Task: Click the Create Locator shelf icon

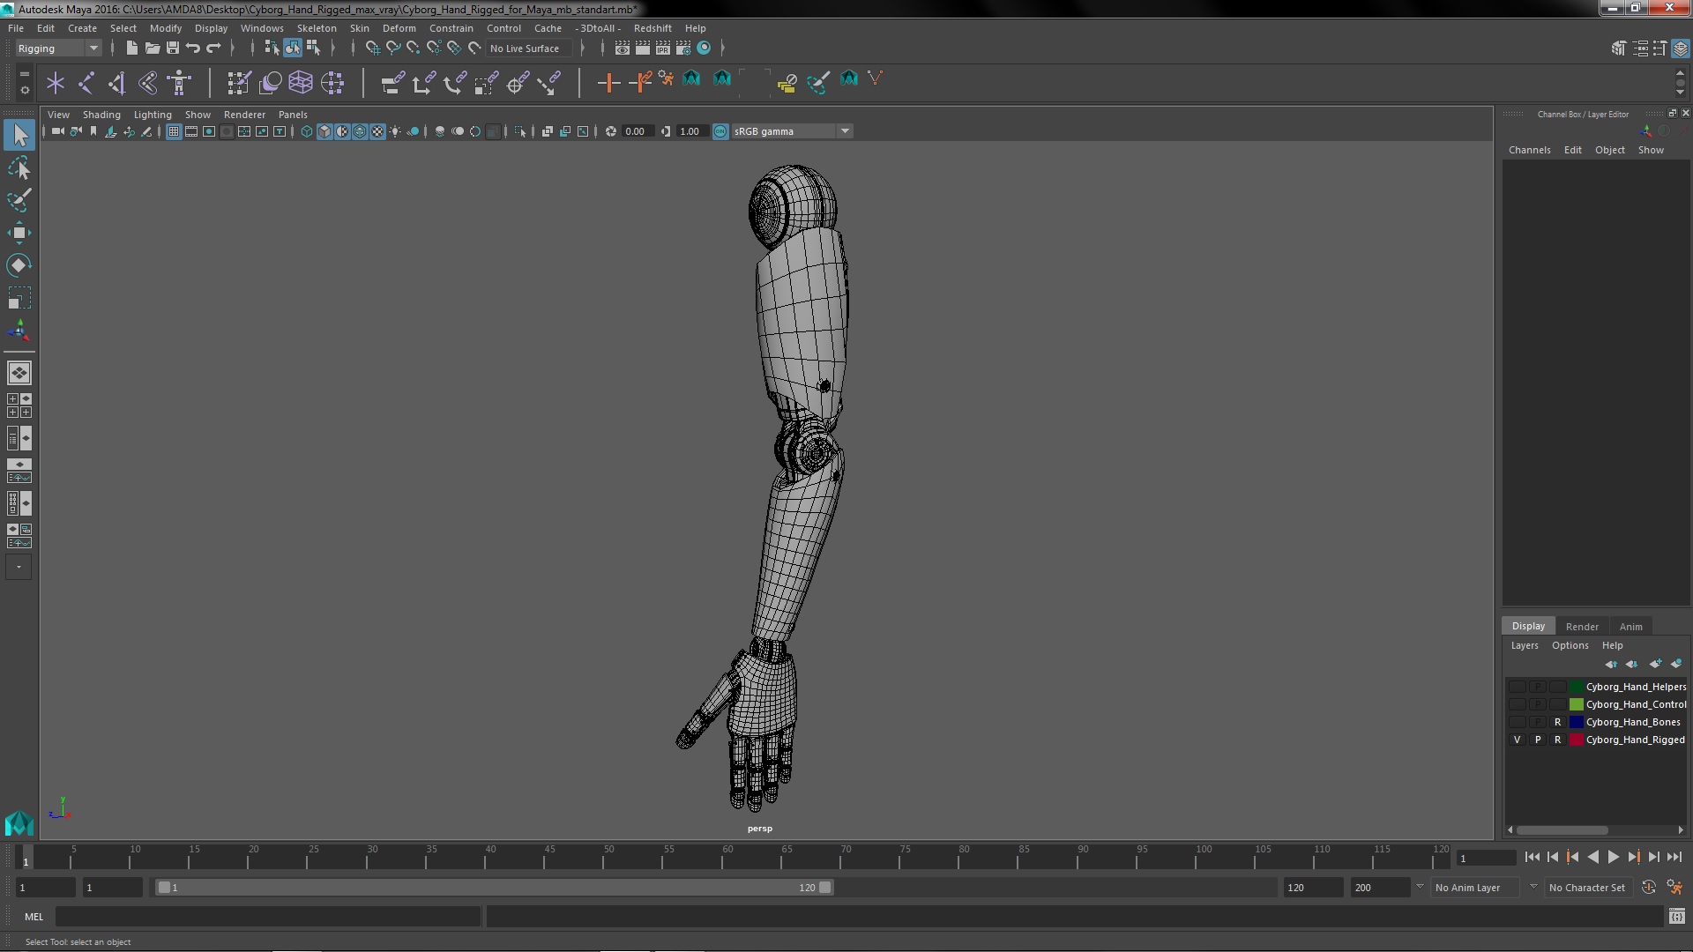Action: (56, 83)
